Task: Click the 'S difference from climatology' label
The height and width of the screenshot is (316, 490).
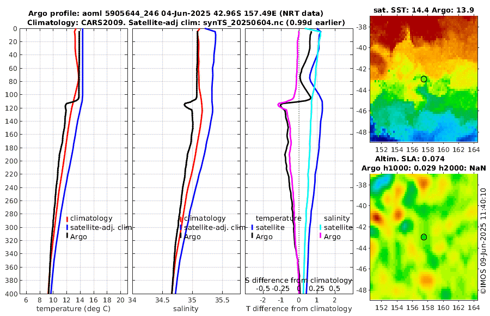Action: pyautogui.click(x=298, y=280)
